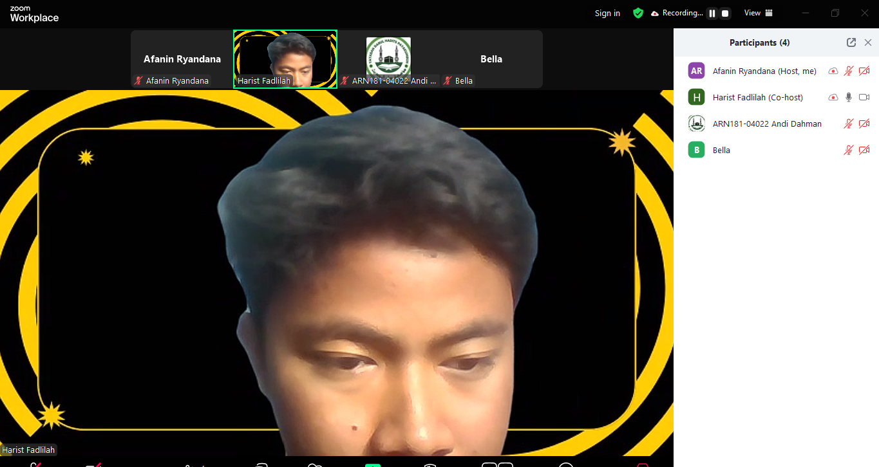Click the Zoom Workplace logo
Screen dimensions: 879x467
[x=34, y=14]
